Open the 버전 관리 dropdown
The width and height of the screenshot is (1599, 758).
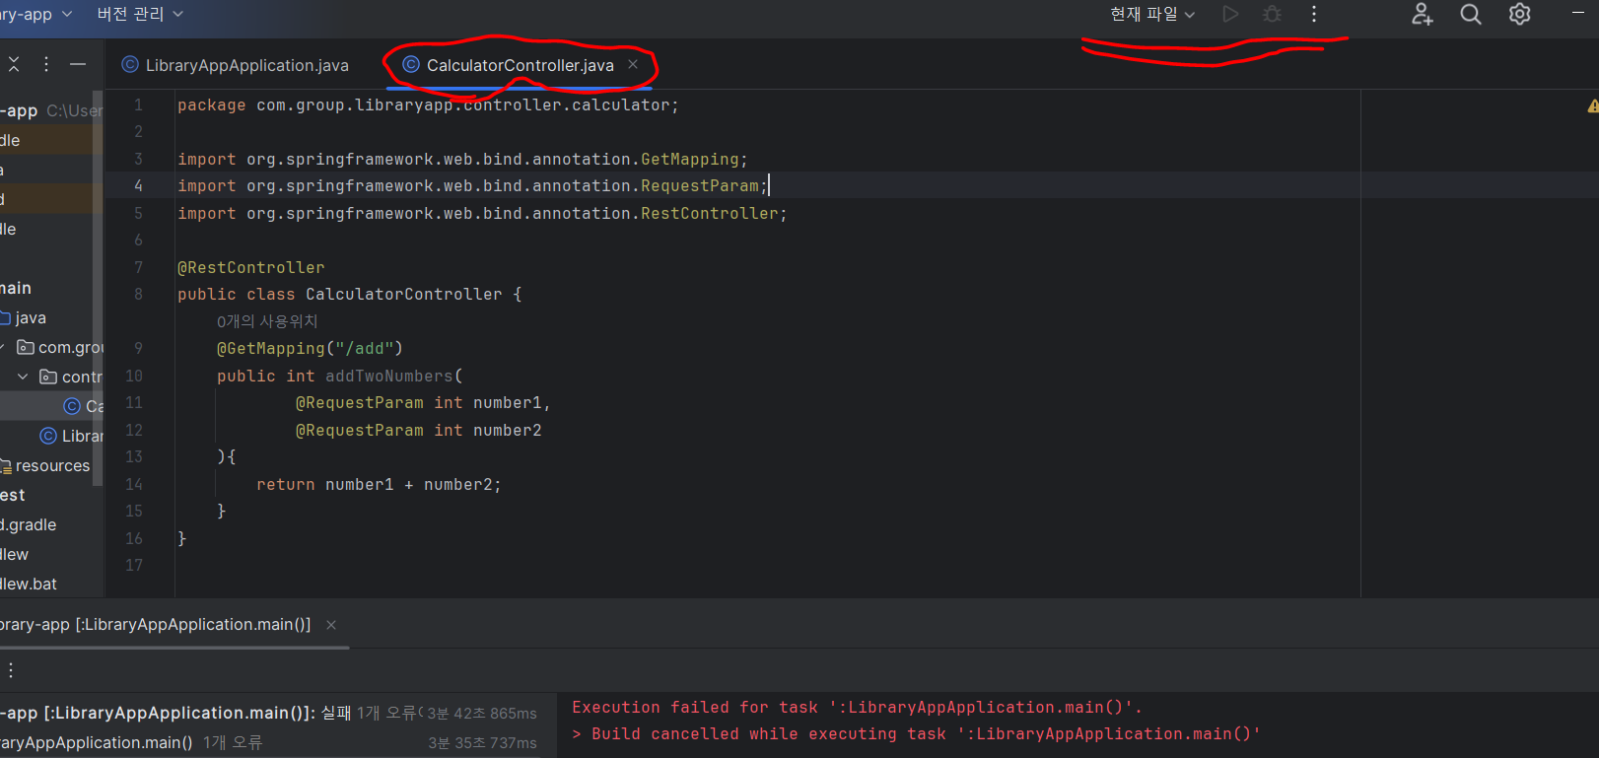(140, 14)
